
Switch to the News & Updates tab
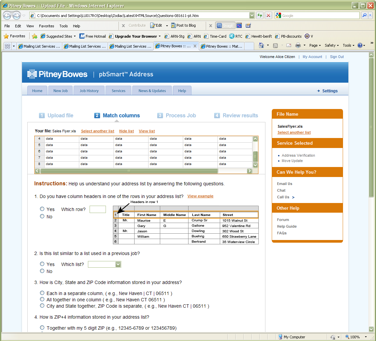(152, 91)
